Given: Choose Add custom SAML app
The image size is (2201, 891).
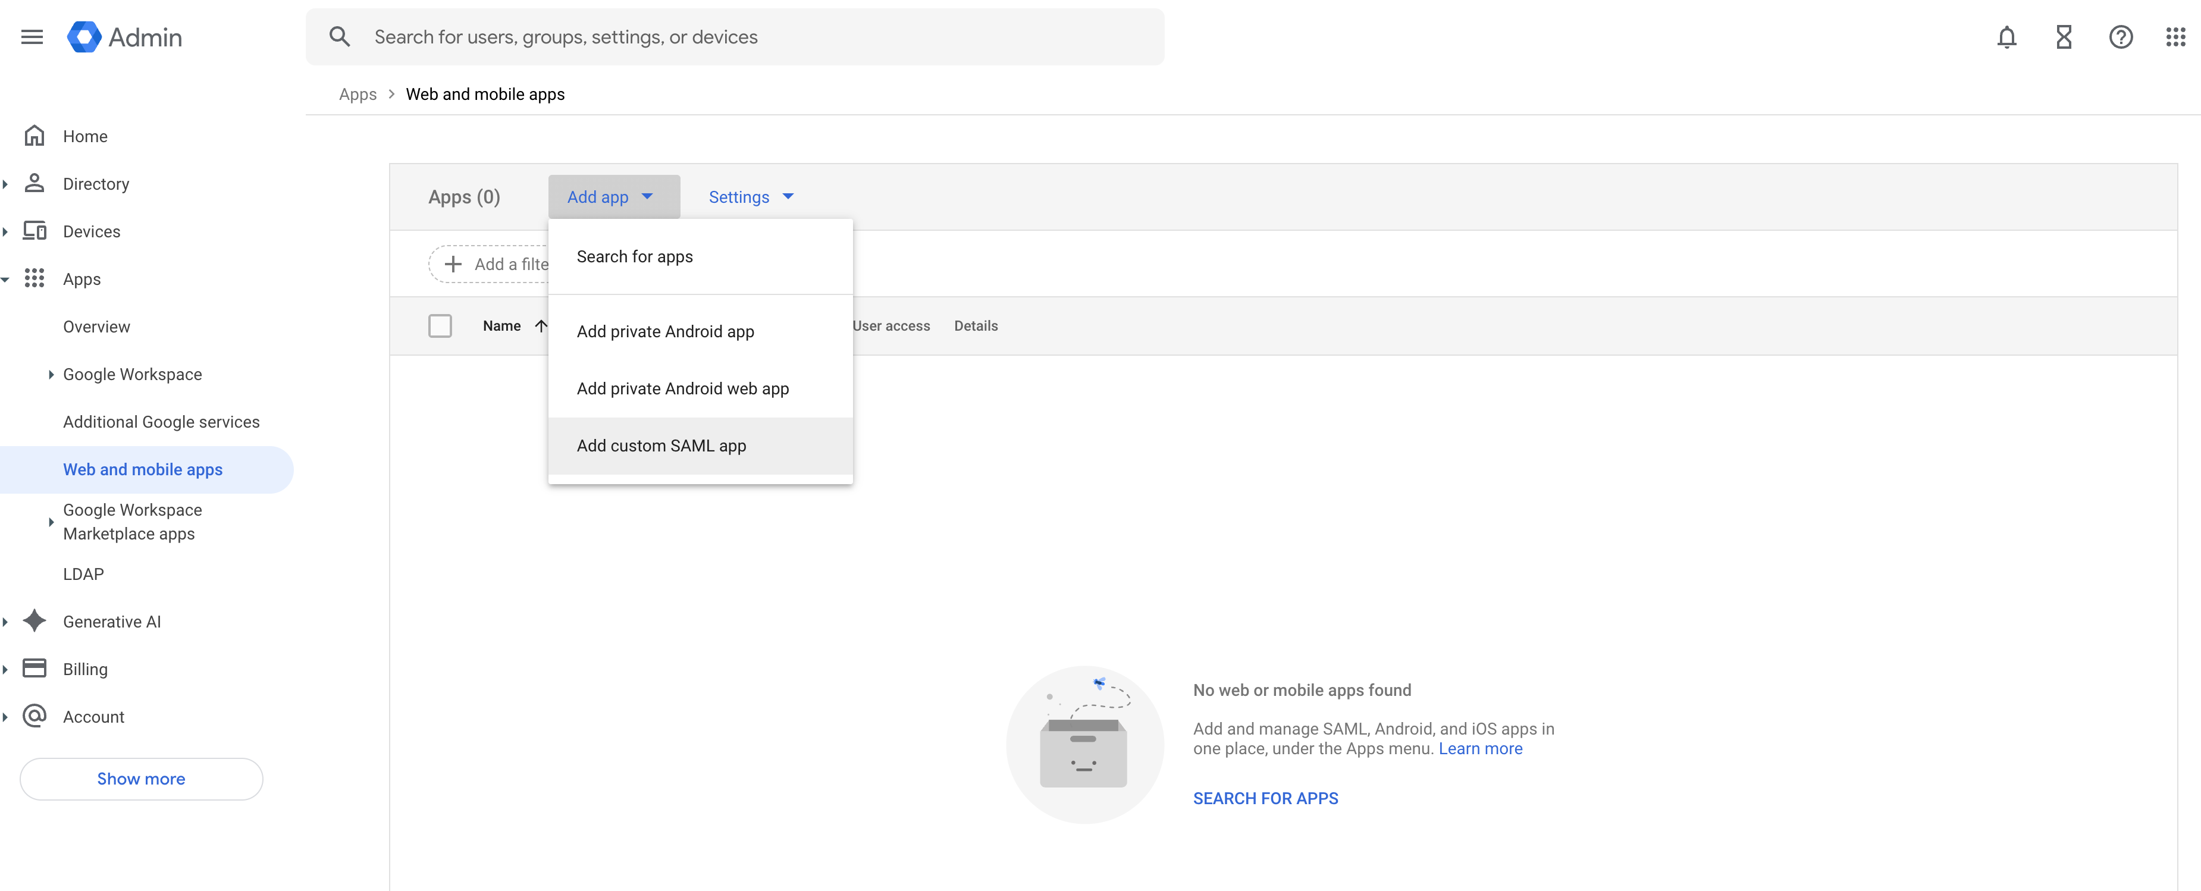Looking at the screenshot, I should (x=661, y=445).
